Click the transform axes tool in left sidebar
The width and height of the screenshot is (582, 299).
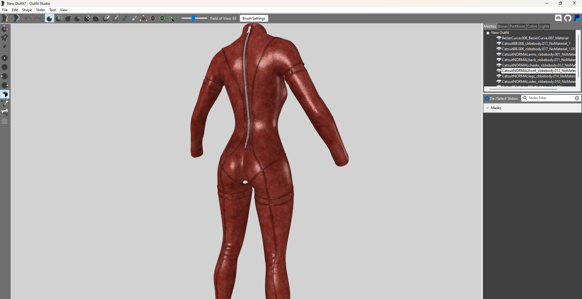[x=5, y=28]
